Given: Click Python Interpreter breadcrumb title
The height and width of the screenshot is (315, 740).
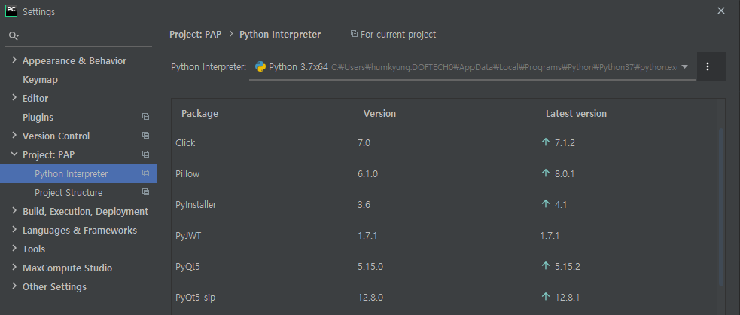Looking at the screenshot, I should tap(280, 35).
